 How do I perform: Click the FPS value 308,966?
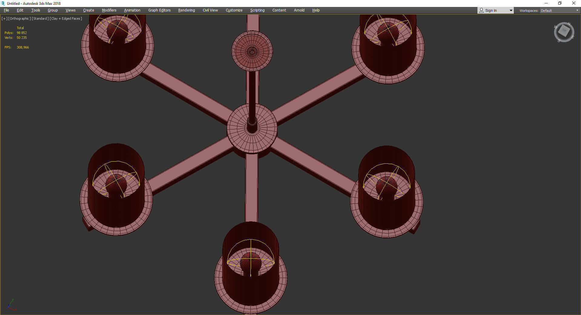(23, 47)
